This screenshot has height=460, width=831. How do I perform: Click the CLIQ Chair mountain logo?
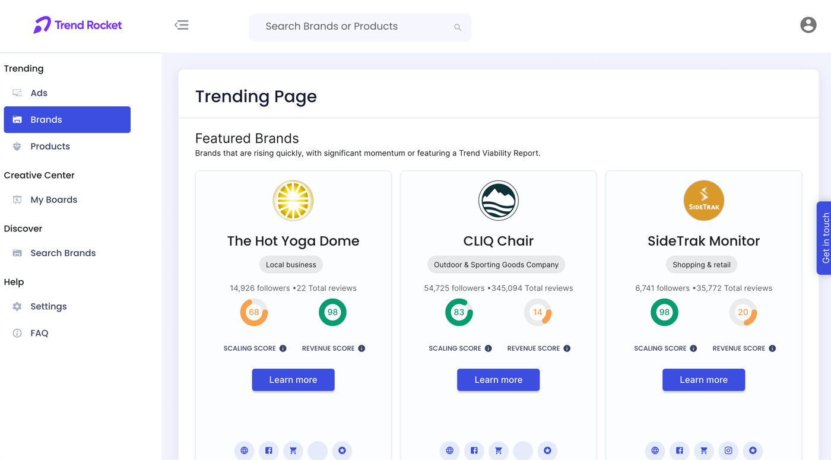click(499, 201)
